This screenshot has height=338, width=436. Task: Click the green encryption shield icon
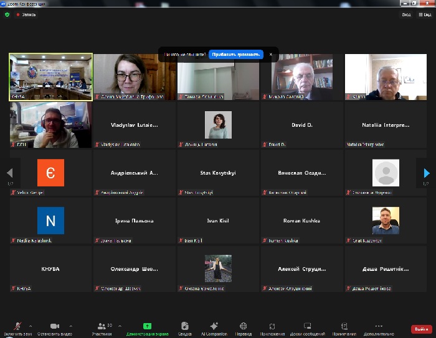7,14
